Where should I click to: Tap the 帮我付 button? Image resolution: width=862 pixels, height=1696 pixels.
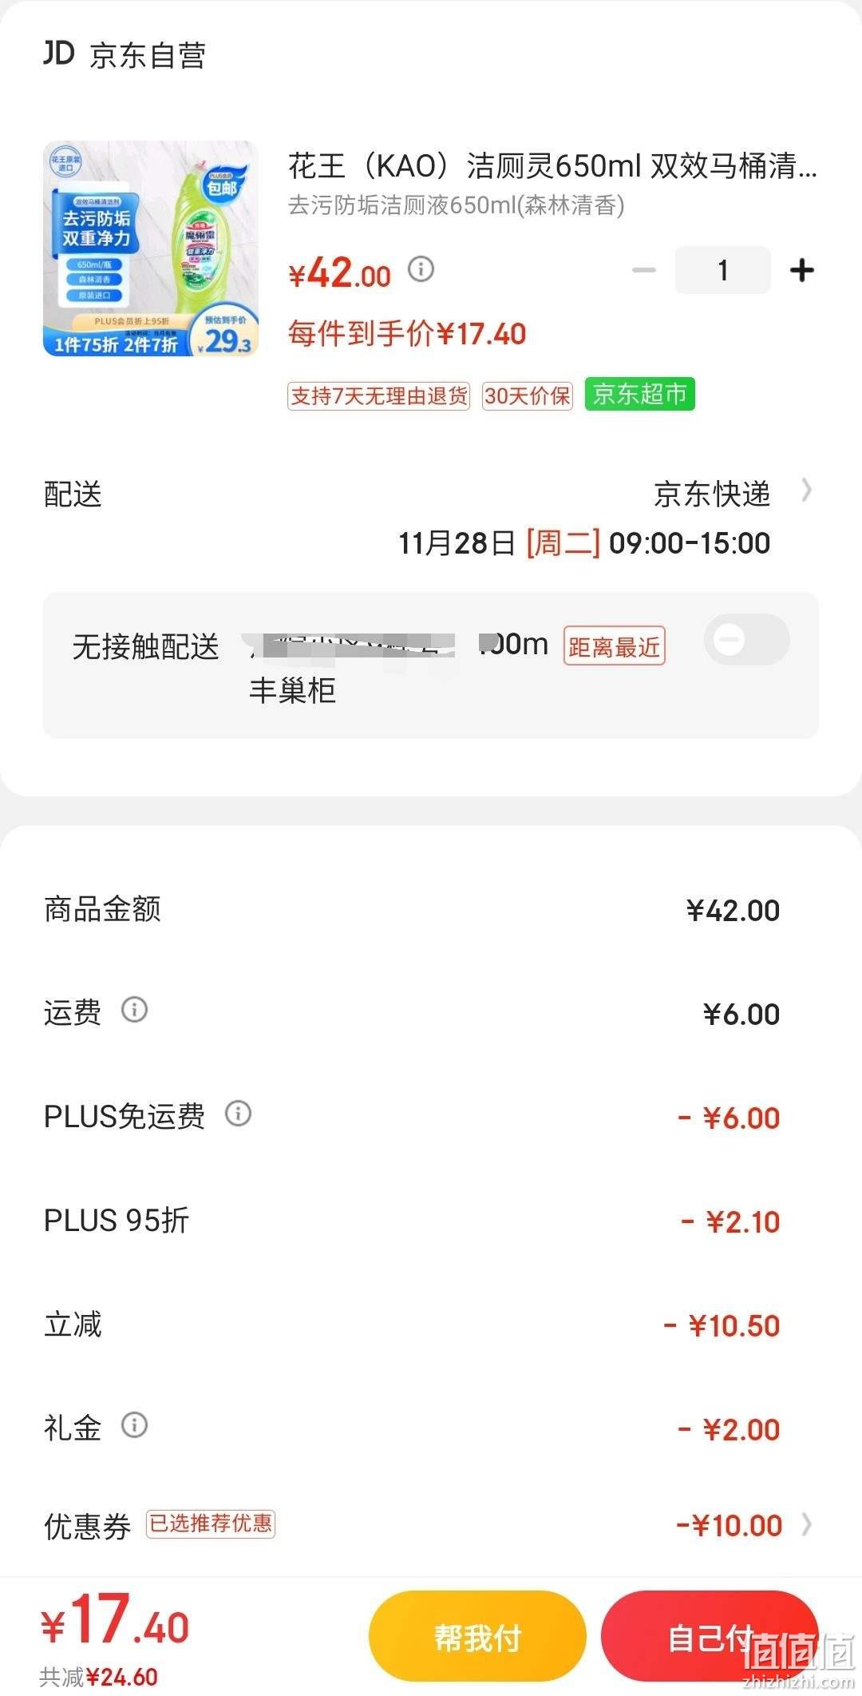[x=477, y=1637]
